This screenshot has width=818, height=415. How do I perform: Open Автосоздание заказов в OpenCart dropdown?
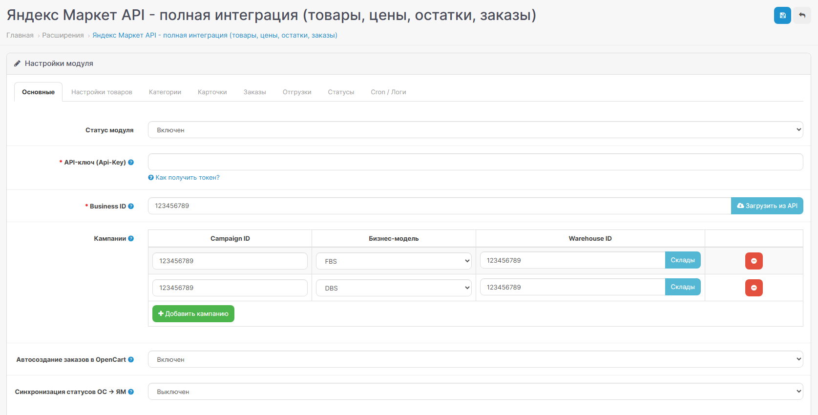pos(475,359)
